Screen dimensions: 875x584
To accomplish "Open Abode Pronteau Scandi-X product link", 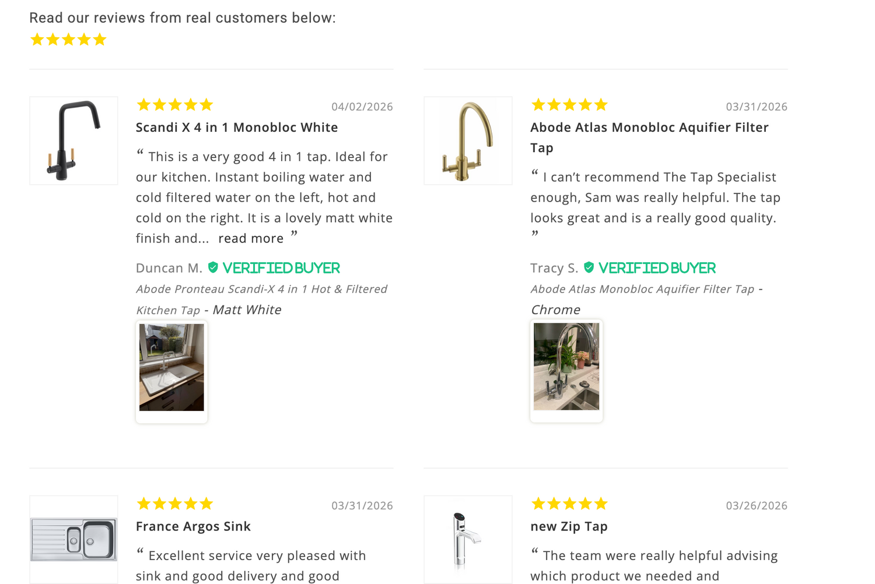I will [261, 289].
